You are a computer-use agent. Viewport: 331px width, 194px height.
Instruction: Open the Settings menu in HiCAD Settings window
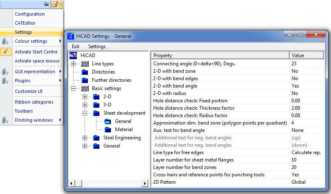97,46
